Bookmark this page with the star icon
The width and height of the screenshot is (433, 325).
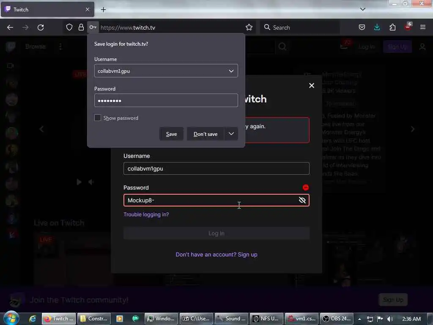click(x=249, y=27)
